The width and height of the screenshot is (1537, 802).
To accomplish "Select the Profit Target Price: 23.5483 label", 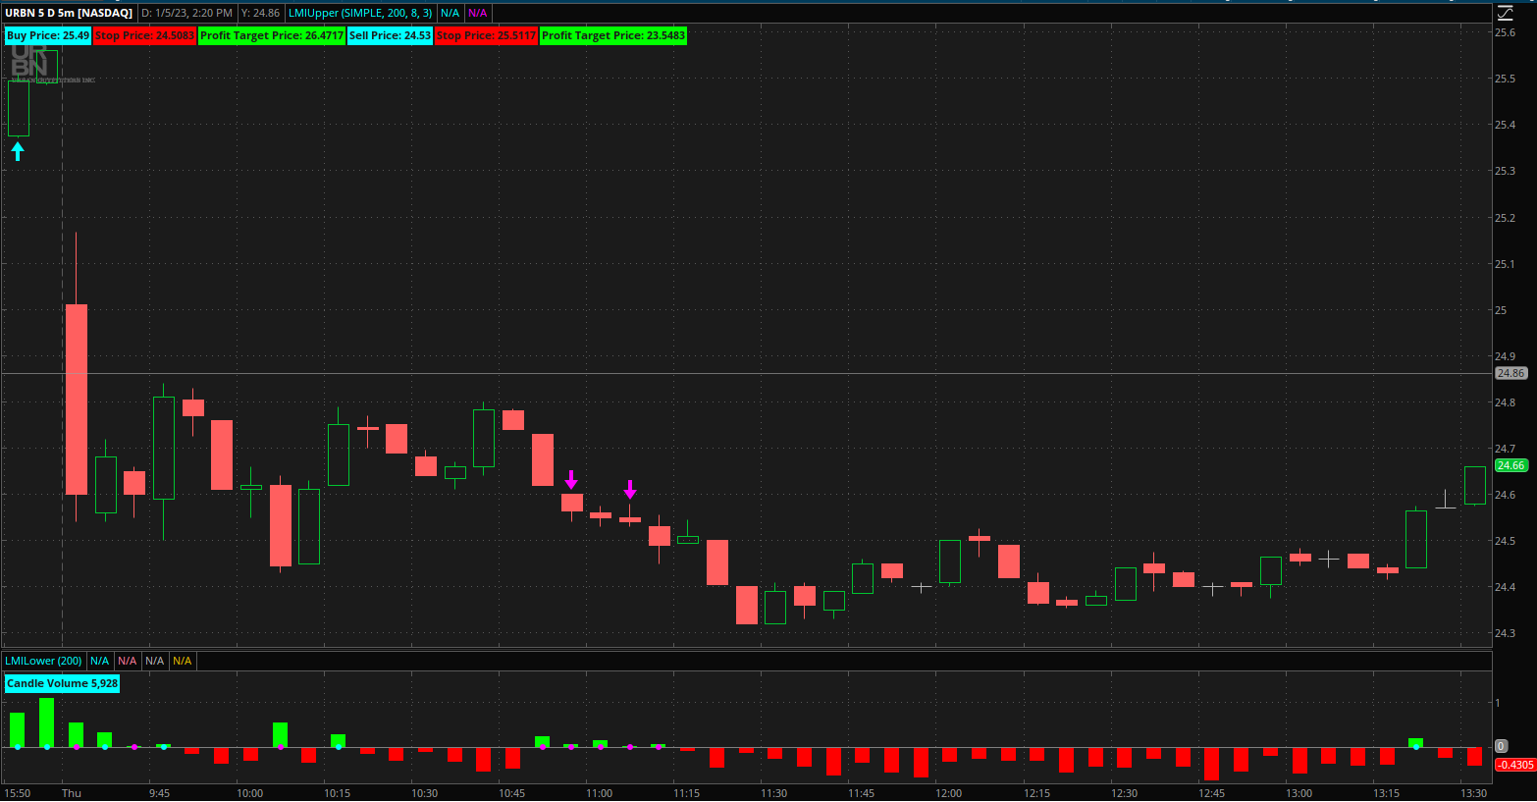I will tap(613, 35).
